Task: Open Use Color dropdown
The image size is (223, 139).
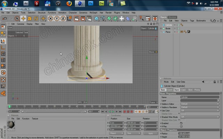Action: [200, 111]
